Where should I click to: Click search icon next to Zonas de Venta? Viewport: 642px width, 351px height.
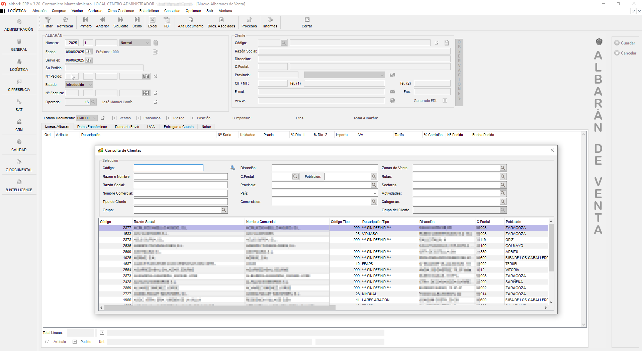502,168
